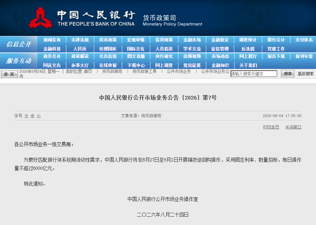Set font size to 大
316x225 pixels.
(x=26, y=116)
